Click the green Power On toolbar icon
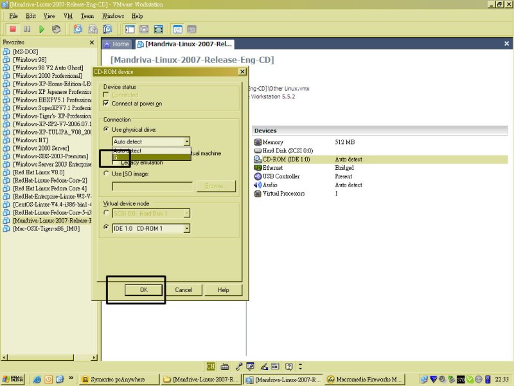This screenshot has height=386, width=514. pos(42,29)
